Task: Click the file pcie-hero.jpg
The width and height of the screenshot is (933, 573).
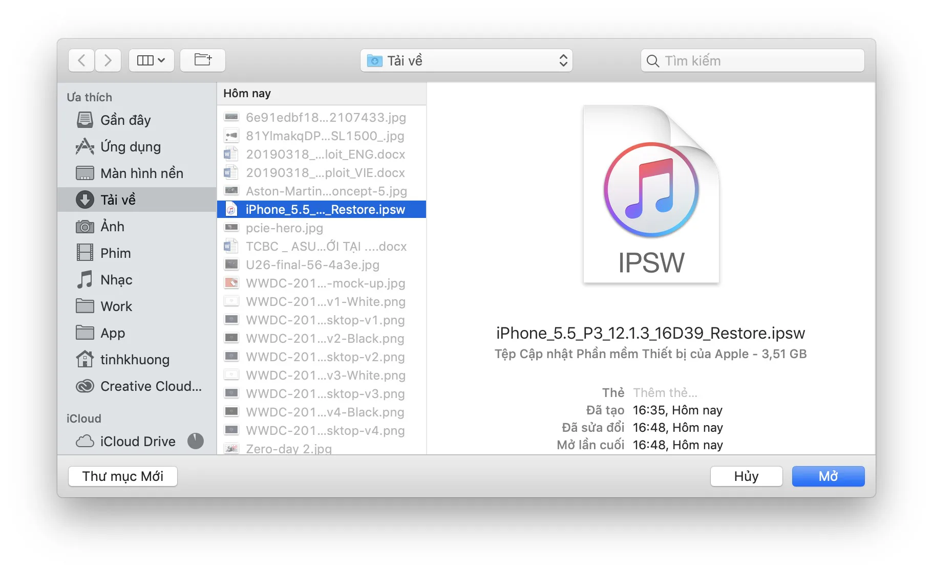Action: 322,228
